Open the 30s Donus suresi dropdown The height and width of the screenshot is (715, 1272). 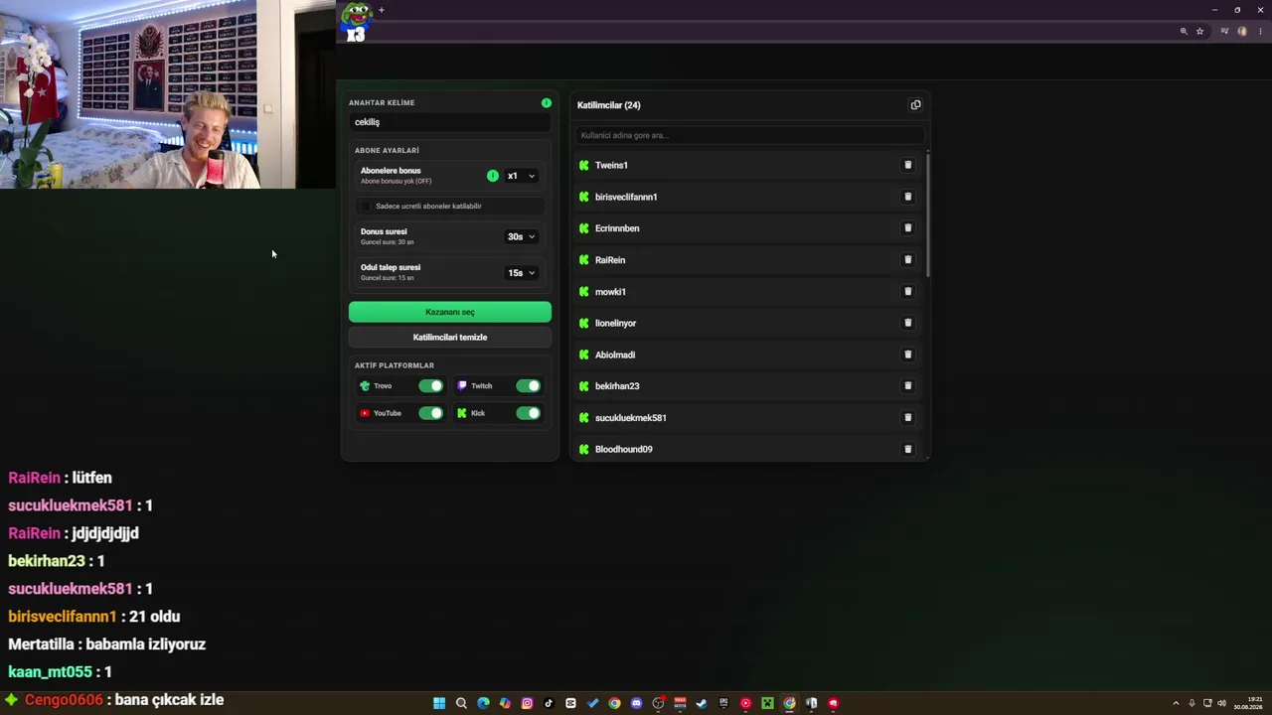[521, 236]
